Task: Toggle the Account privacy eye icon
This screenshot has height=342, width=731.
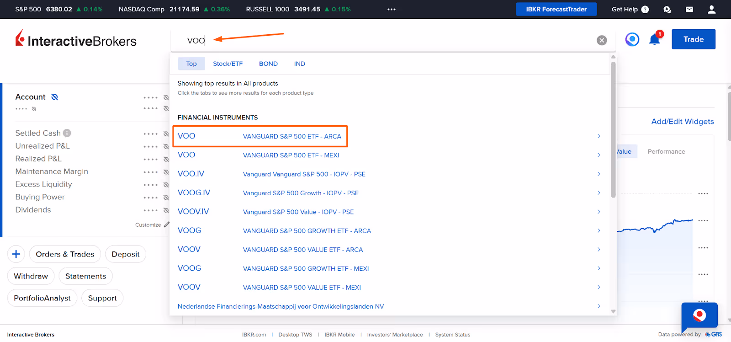Action: tap(55, 97)
